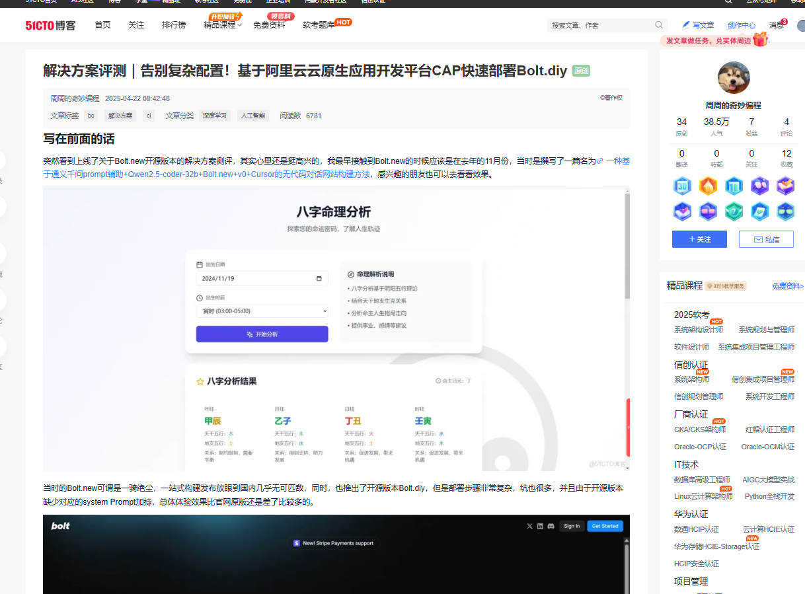Click the 免费资料> link in 精品课程 panel
Image resolution: width=805 pixels, height=594 pixels.
(x=788, y=286)
